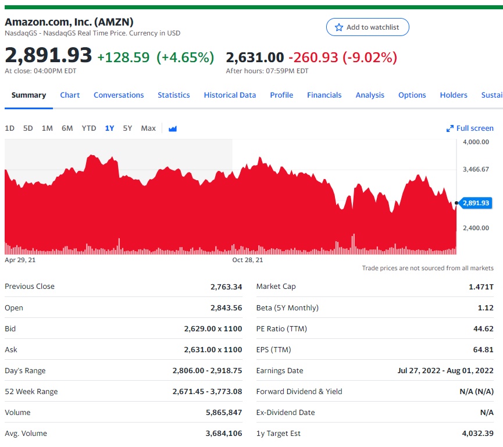The height and width of the screenshot is (447, 503).
Task: Click the Previous Close value 2,763.34
Action: (226, 287)
